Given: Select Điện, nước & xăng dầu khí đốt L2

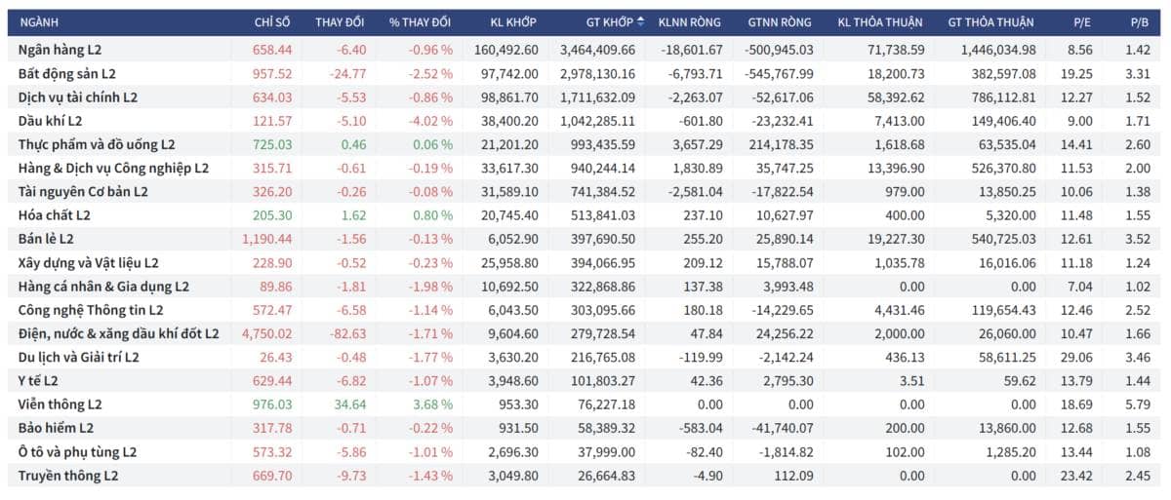Looking at the screenshot, I should [x=119, y=333].
